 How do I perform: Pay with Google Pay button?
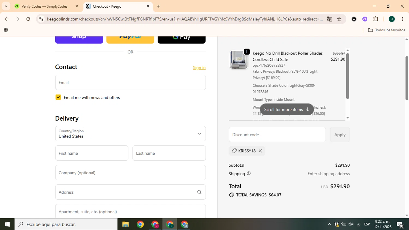pos(182,40)
